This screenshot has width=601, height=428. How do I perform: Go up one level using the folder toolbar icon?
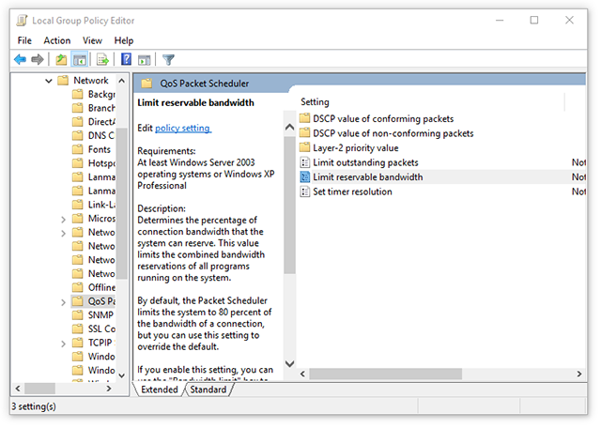62,60
